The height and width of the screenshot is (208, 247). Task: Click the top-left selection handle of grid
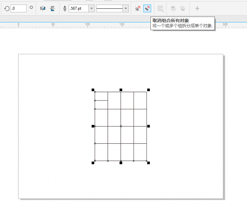pyautogui.click(x=93, y=90)
